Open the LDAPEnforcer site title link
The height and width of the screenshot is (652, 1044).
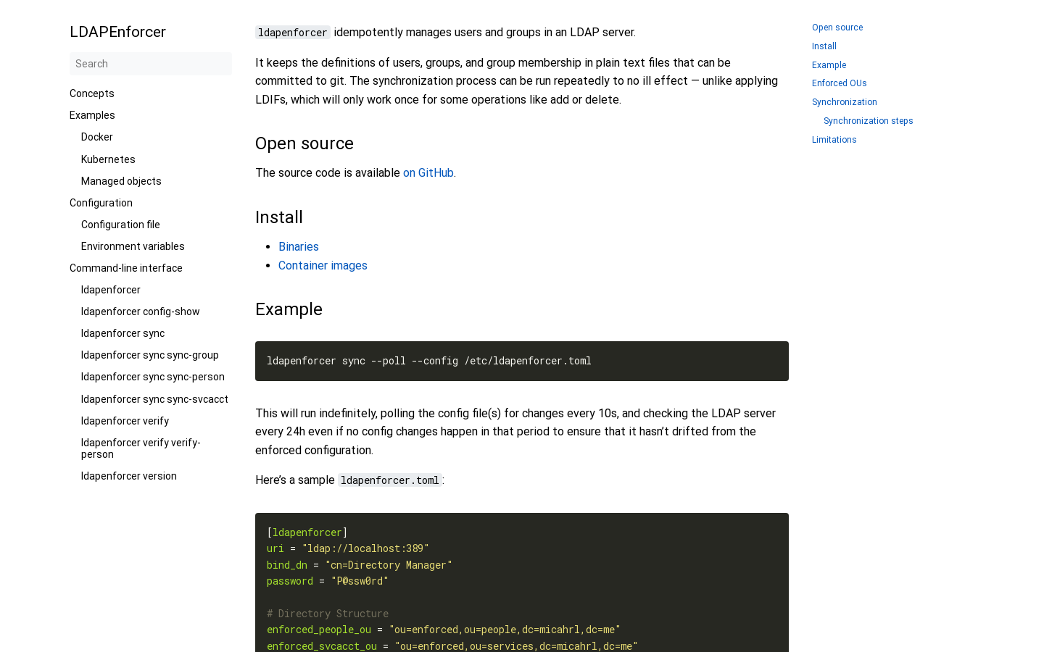(117, 32)
